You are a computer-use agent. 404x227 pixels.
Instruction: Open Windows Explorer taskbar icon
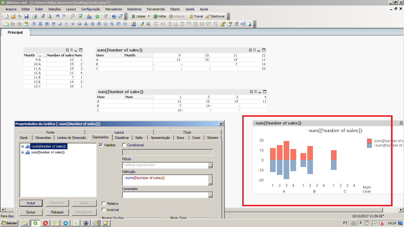point(25,223)
